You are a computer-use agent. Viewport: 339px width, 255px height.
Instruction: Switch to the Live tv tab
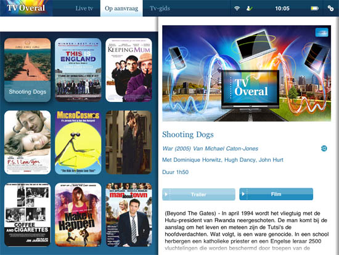coord(84,8)
